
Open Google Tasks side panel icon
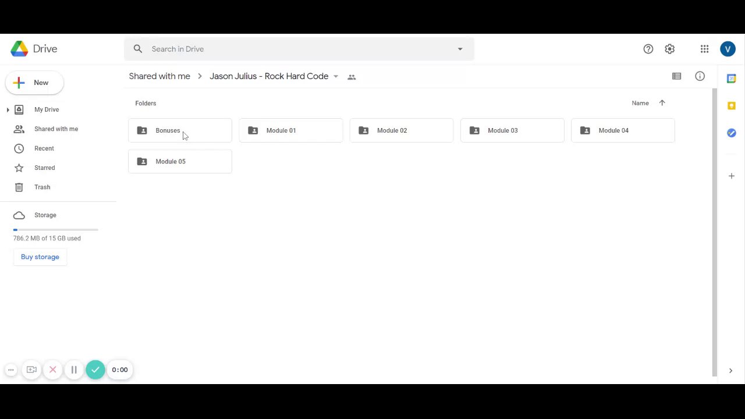click(732, 133)
